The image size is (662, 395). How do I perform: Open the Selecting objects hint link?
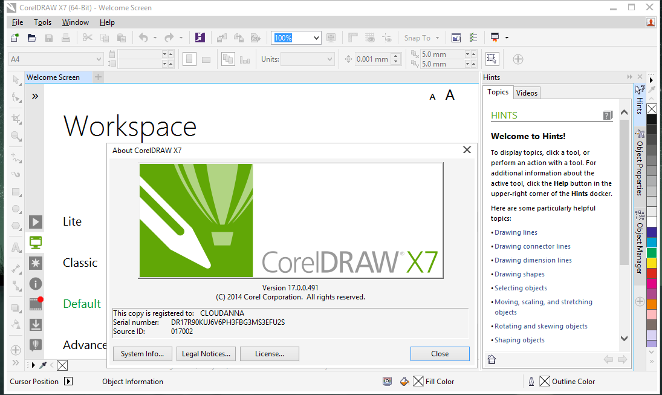click(x=521, y=288)
